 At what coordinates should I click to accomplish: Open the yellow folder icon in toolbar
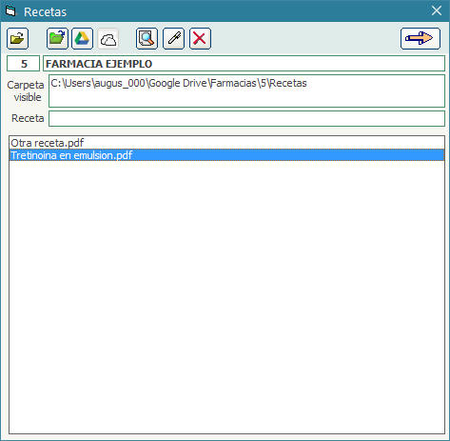pyautogui.click(x=17, y=39)
